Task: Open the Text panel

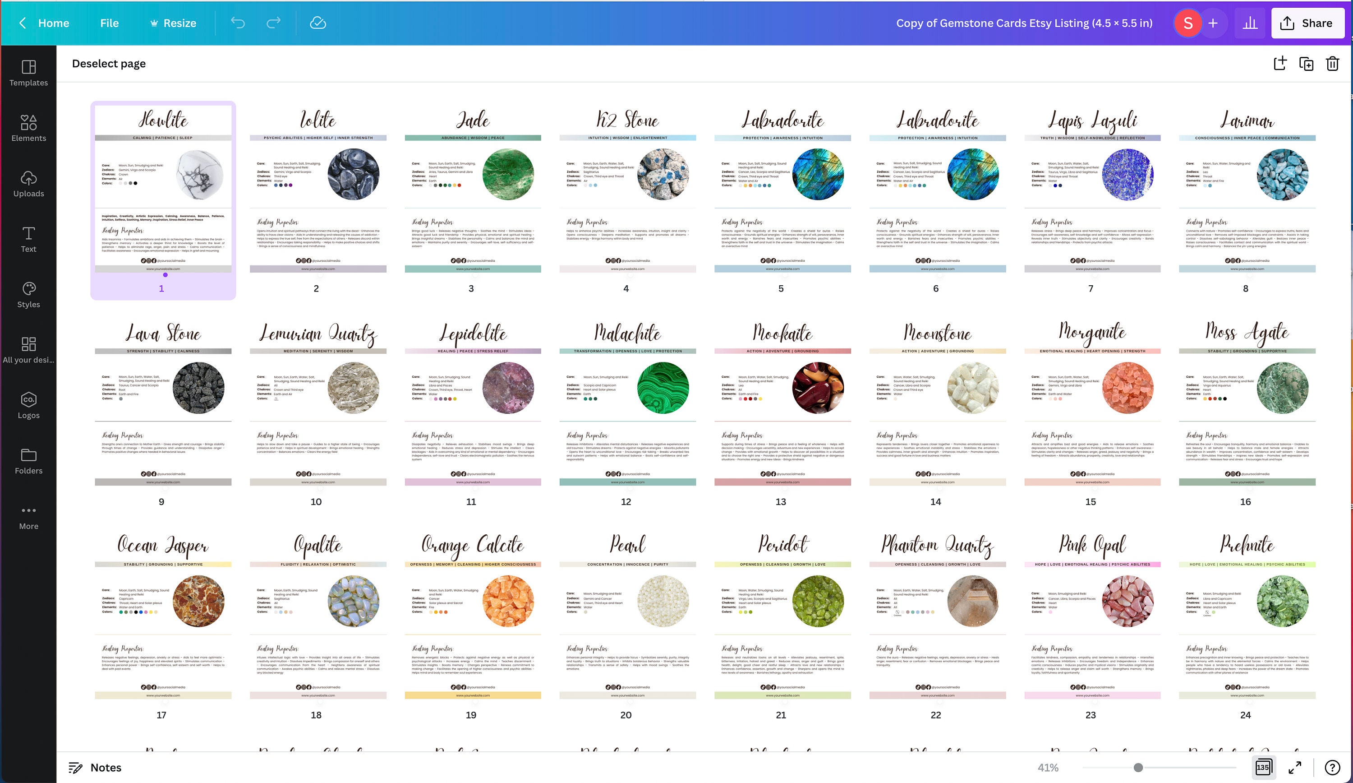Action: (x=28, y=239)
